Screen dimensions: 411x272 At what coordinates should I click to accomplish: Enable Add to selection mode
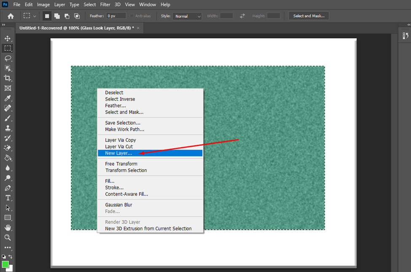click(57, 16)
